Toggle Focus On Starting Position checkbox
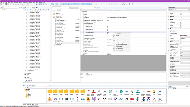This screenshot has height=107, width=190. [x=181, y=24]
